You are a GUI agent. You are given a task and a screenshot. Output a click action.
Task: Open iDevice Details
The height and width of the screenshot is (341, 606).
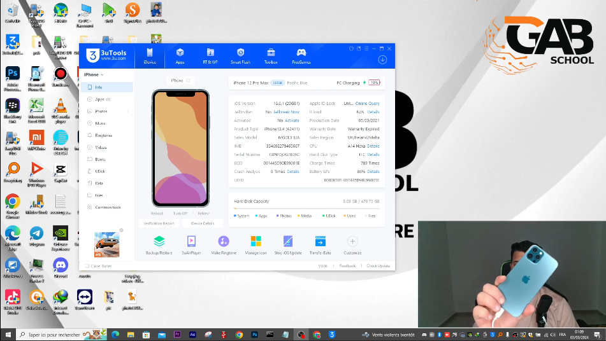click(x=203, y=223)
